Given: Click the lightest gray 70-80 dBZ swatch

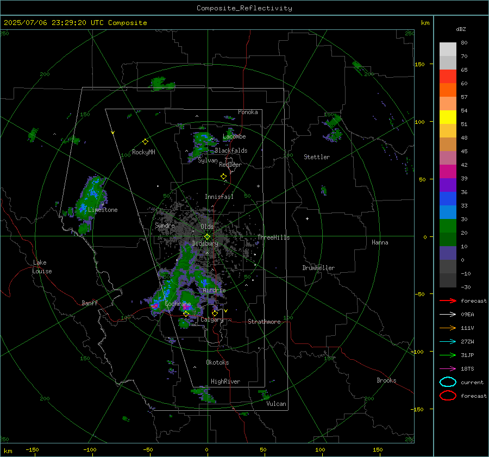Looking at the screenshot, I should point(448,49).
